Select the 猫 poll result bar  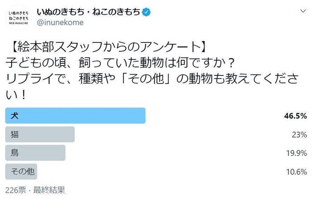coord(39,134)
